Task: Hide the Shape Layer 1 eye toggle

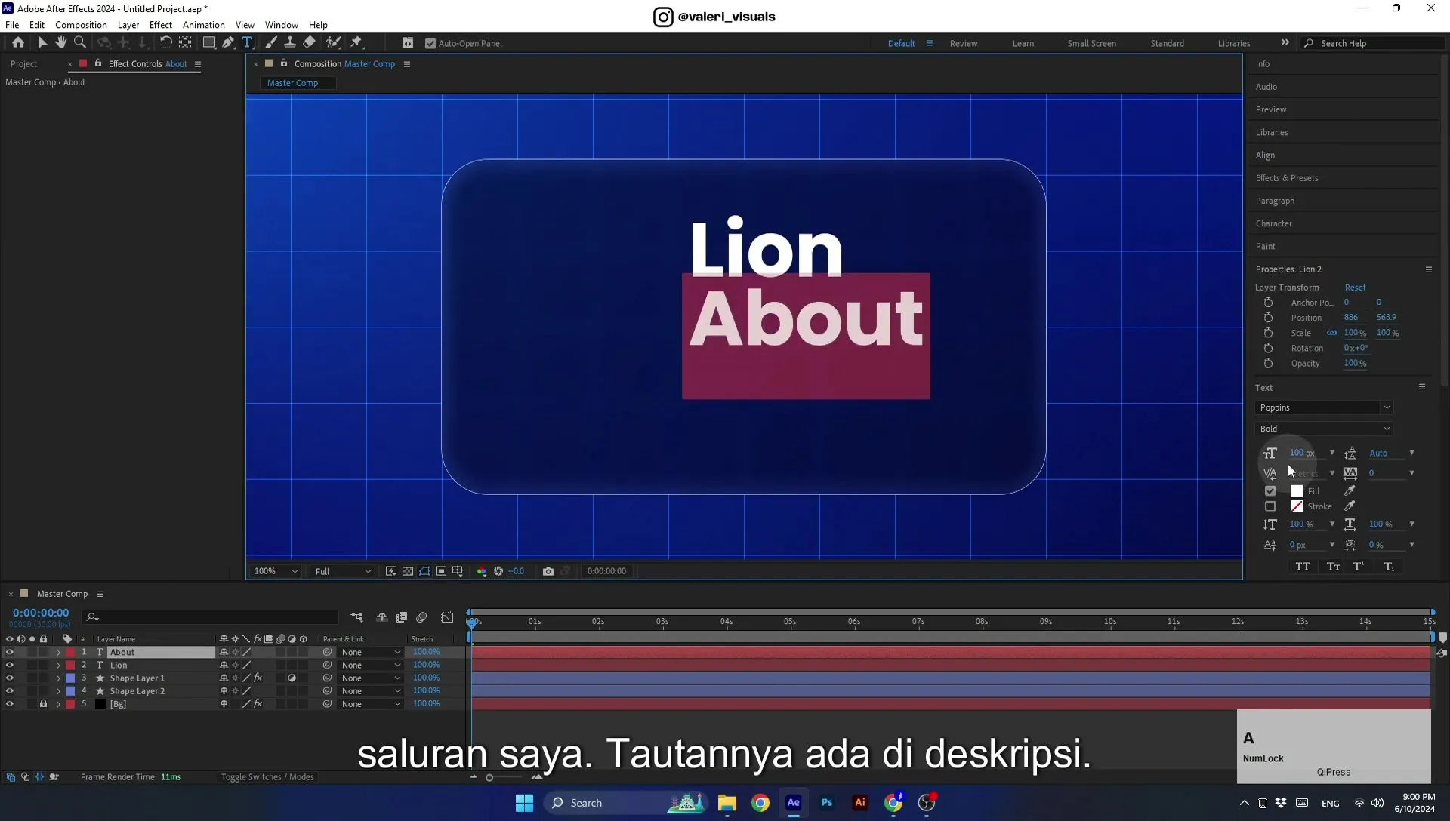Action: tap(10, 678)
